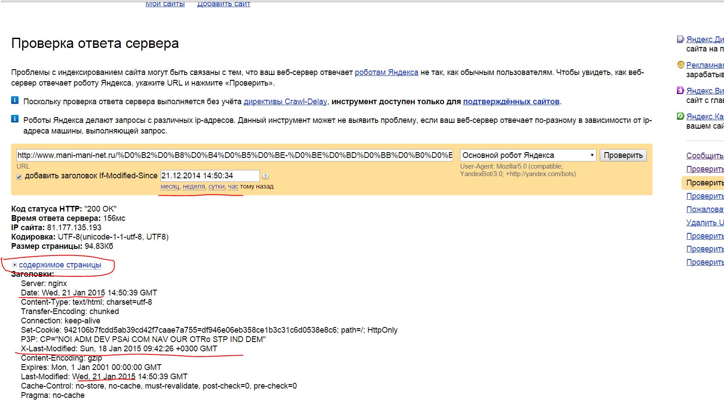Click Размер страницы value 94.83Кб
The image size is (724, 405).
99,246
